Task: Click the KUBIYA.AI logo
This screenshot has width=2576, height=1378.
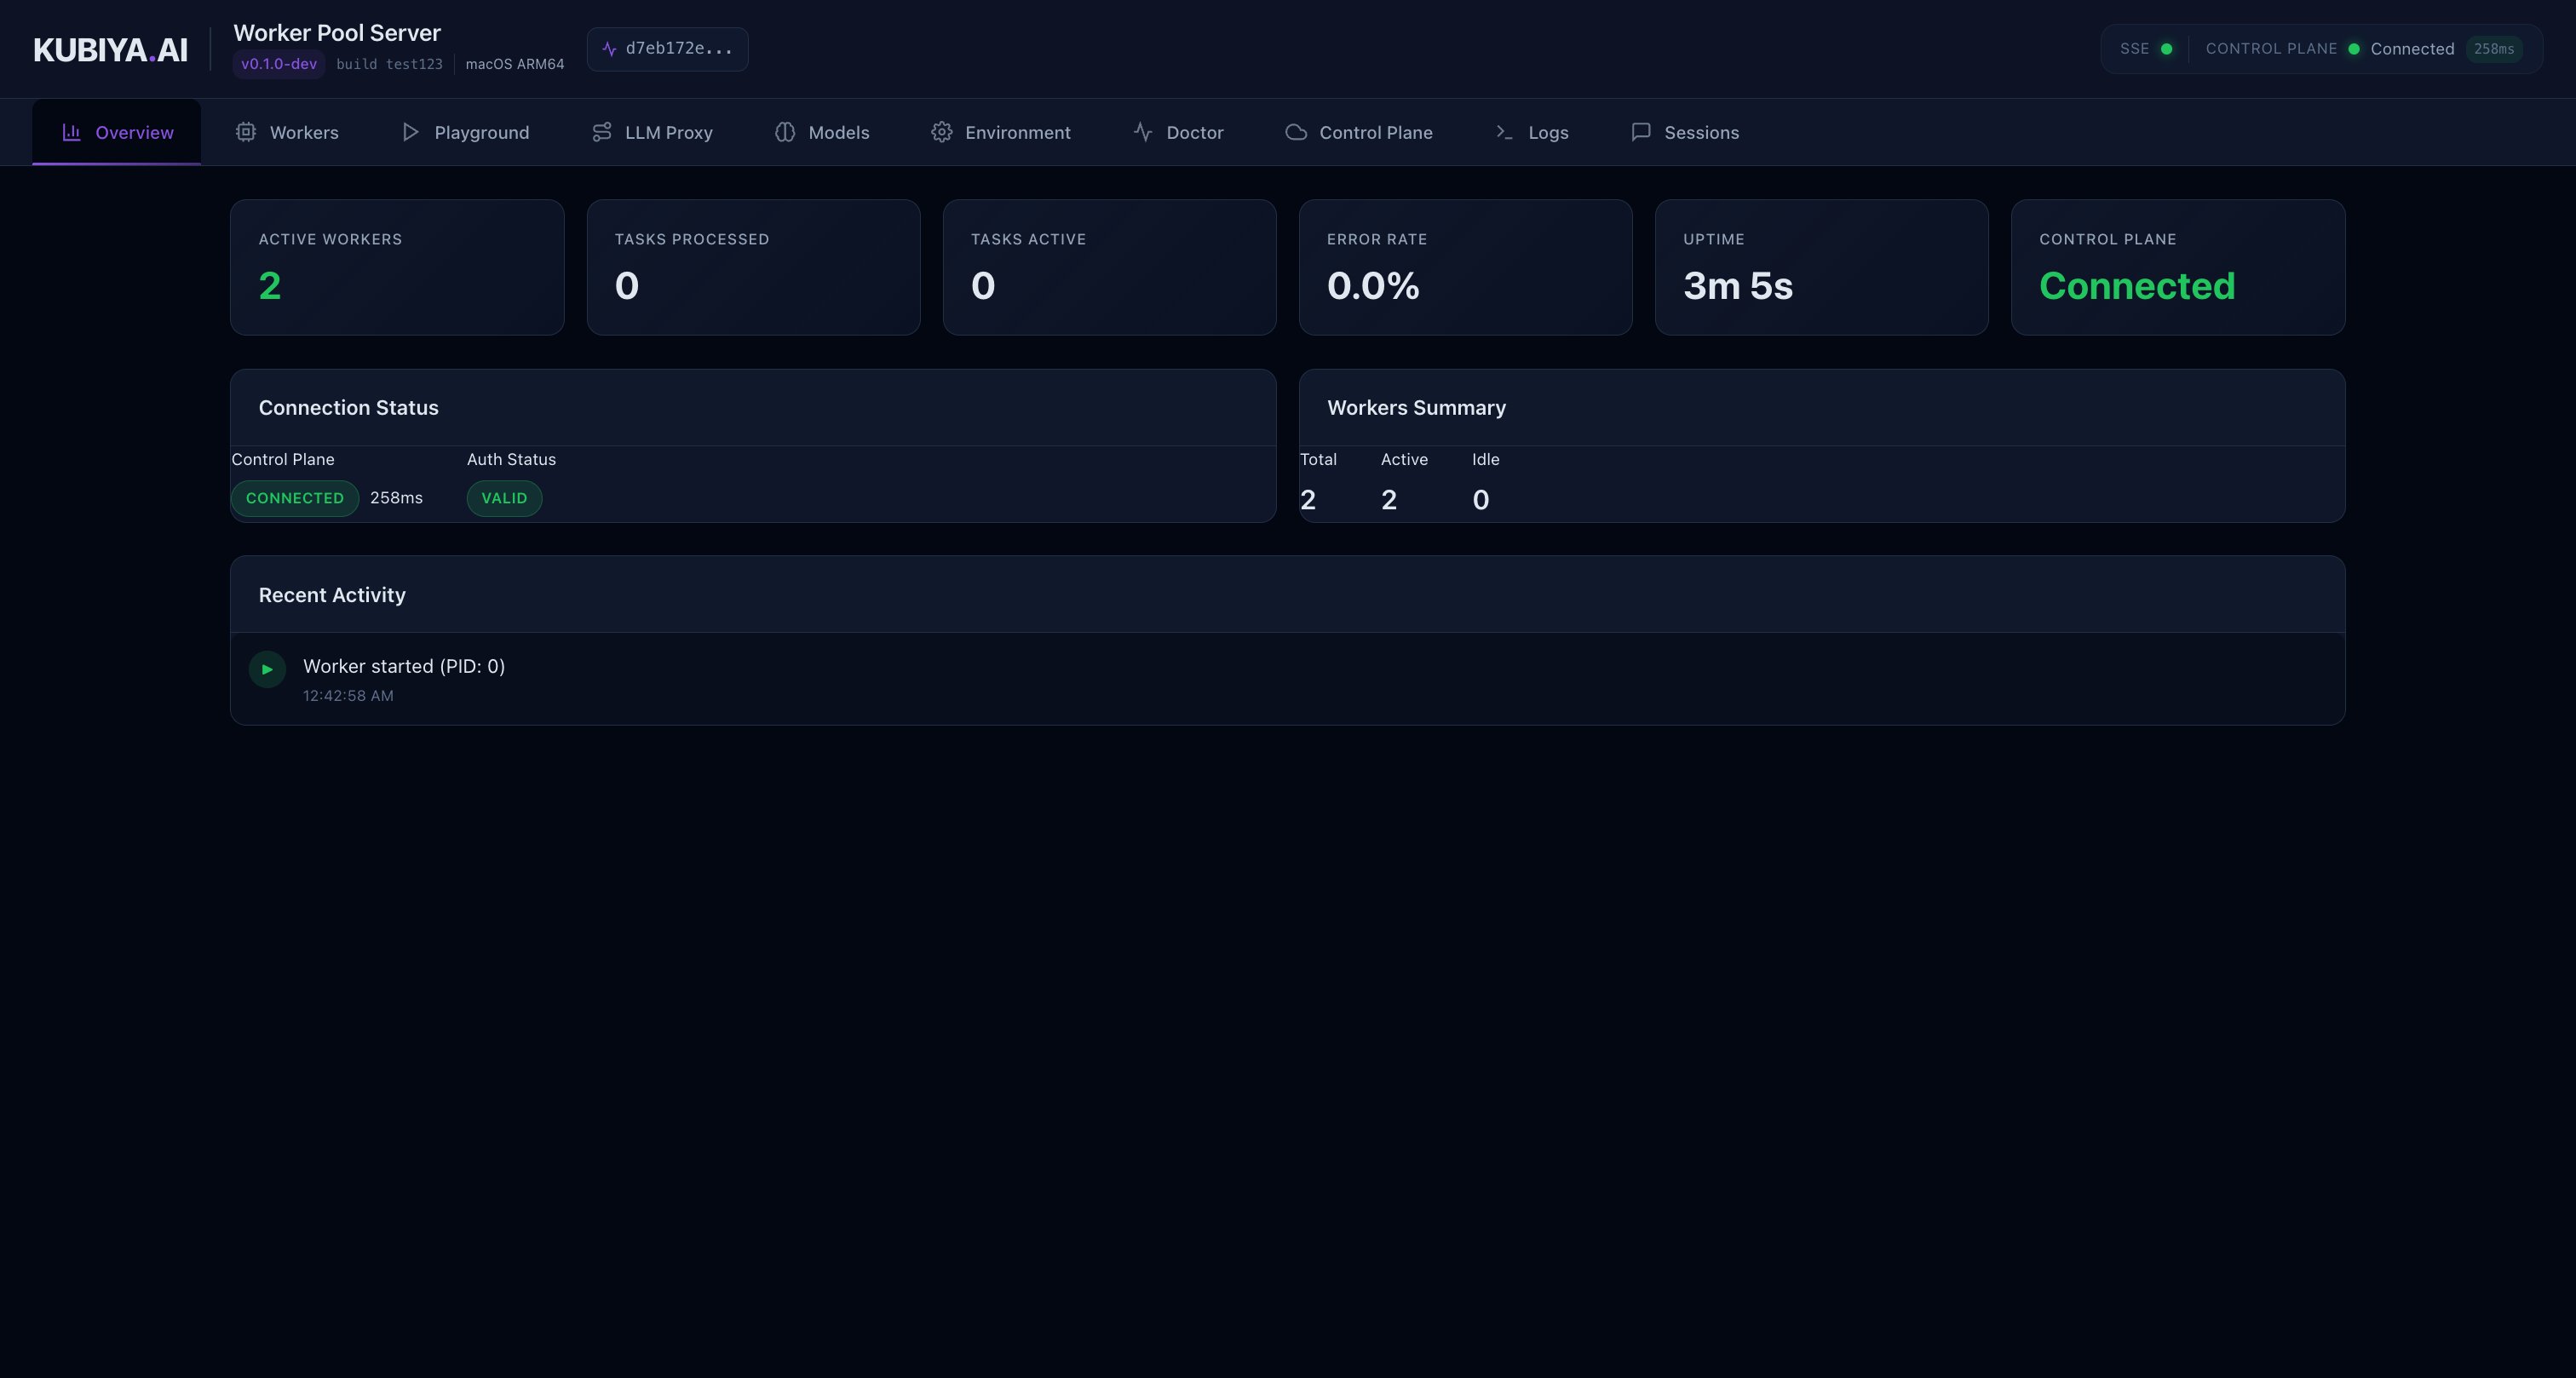Action: 110,50
